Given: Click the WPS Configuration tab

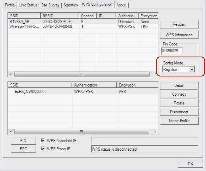Looking at the screenshot, I should pos(97,5).
